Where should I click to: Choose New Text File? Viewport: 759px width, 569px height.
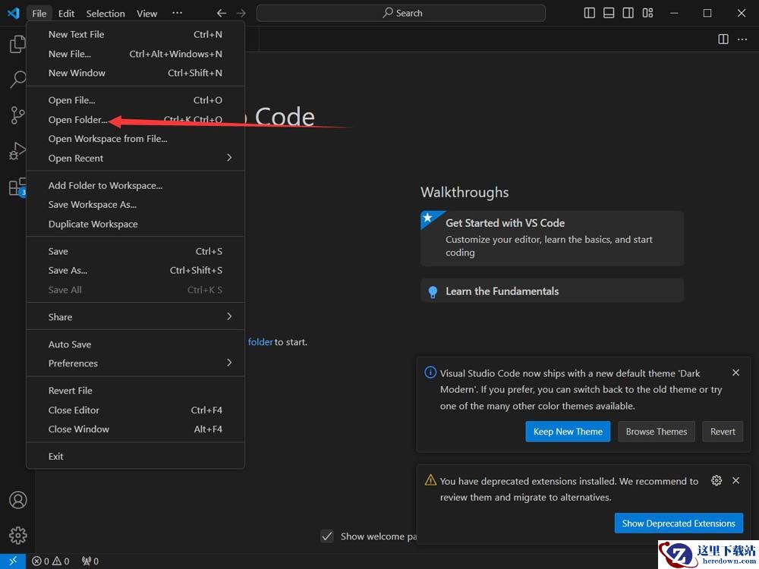[x=136, y=34]
